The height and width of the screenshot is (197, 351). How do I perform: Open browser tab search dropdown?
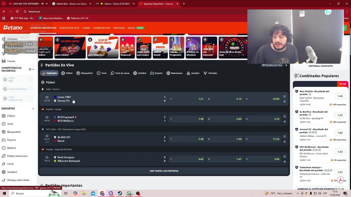[4, 4]
